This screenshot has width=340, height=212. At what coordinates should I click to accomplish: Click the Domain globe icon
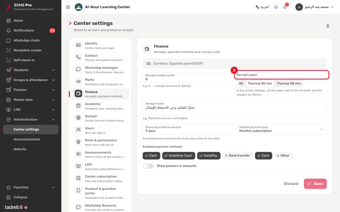click(78, 118)
